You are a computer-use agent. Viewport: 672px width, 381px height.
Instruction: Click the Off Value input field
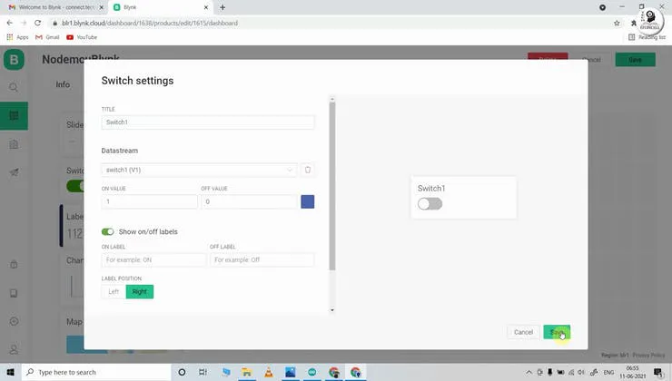click(x=250, y=201)
